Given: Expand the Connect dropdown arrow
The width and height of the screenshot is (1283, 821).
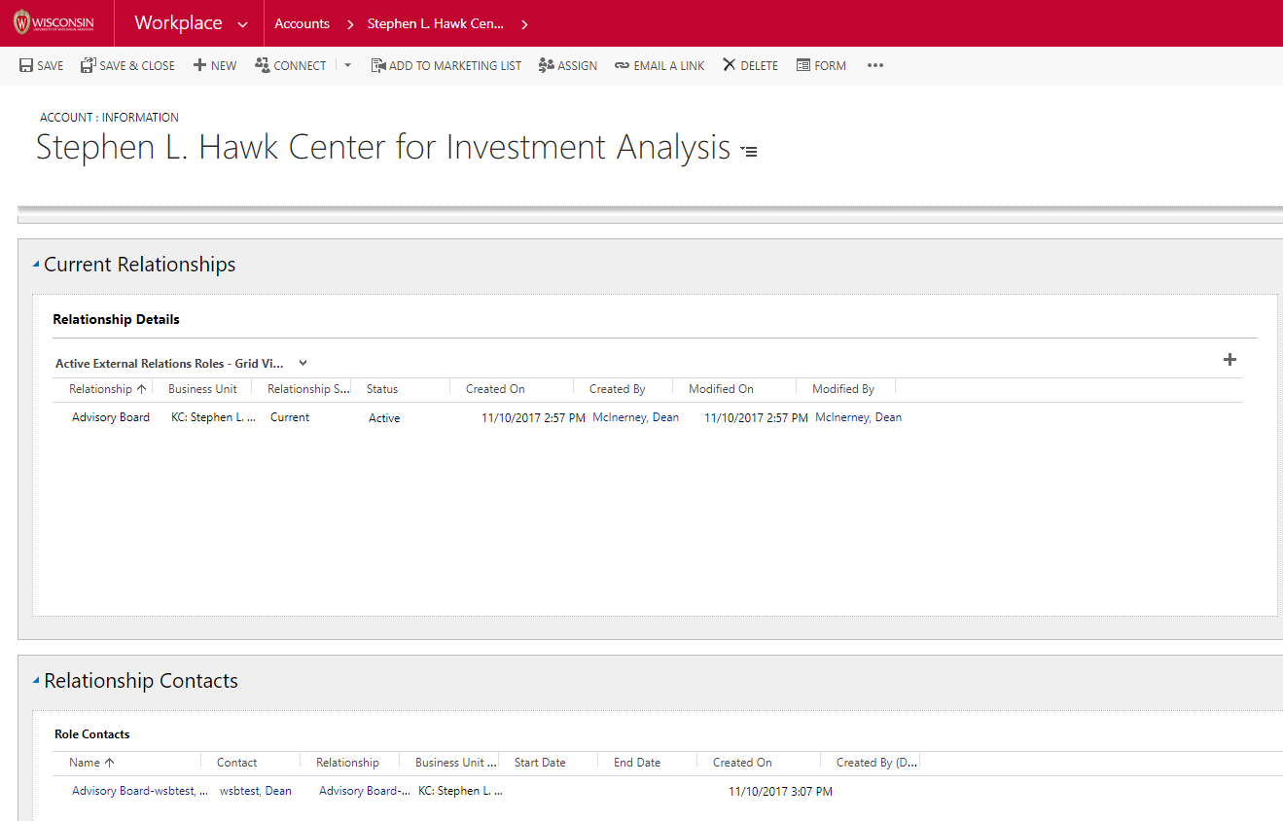Looking at the screenshot, I should 348,66.
